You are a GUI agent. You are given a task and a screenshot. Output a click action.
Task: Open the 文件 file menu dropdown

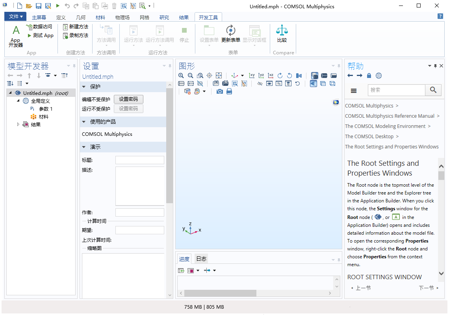pos(15,17)
